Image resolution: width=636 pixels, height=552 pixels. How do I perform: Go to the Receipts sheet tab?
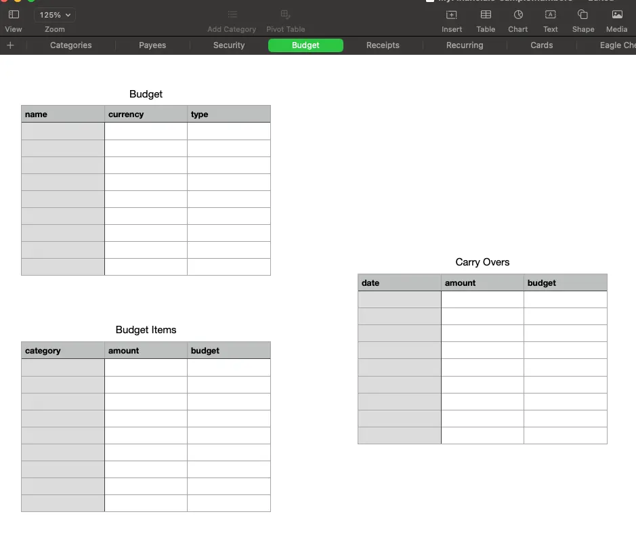pos(383,45)
